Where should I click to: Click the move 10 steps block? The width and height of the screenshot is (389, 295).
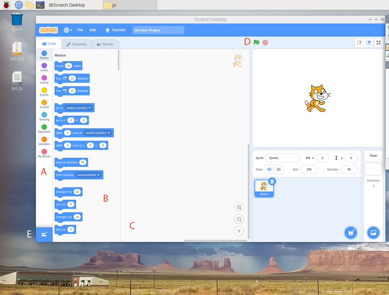point(68,66)
